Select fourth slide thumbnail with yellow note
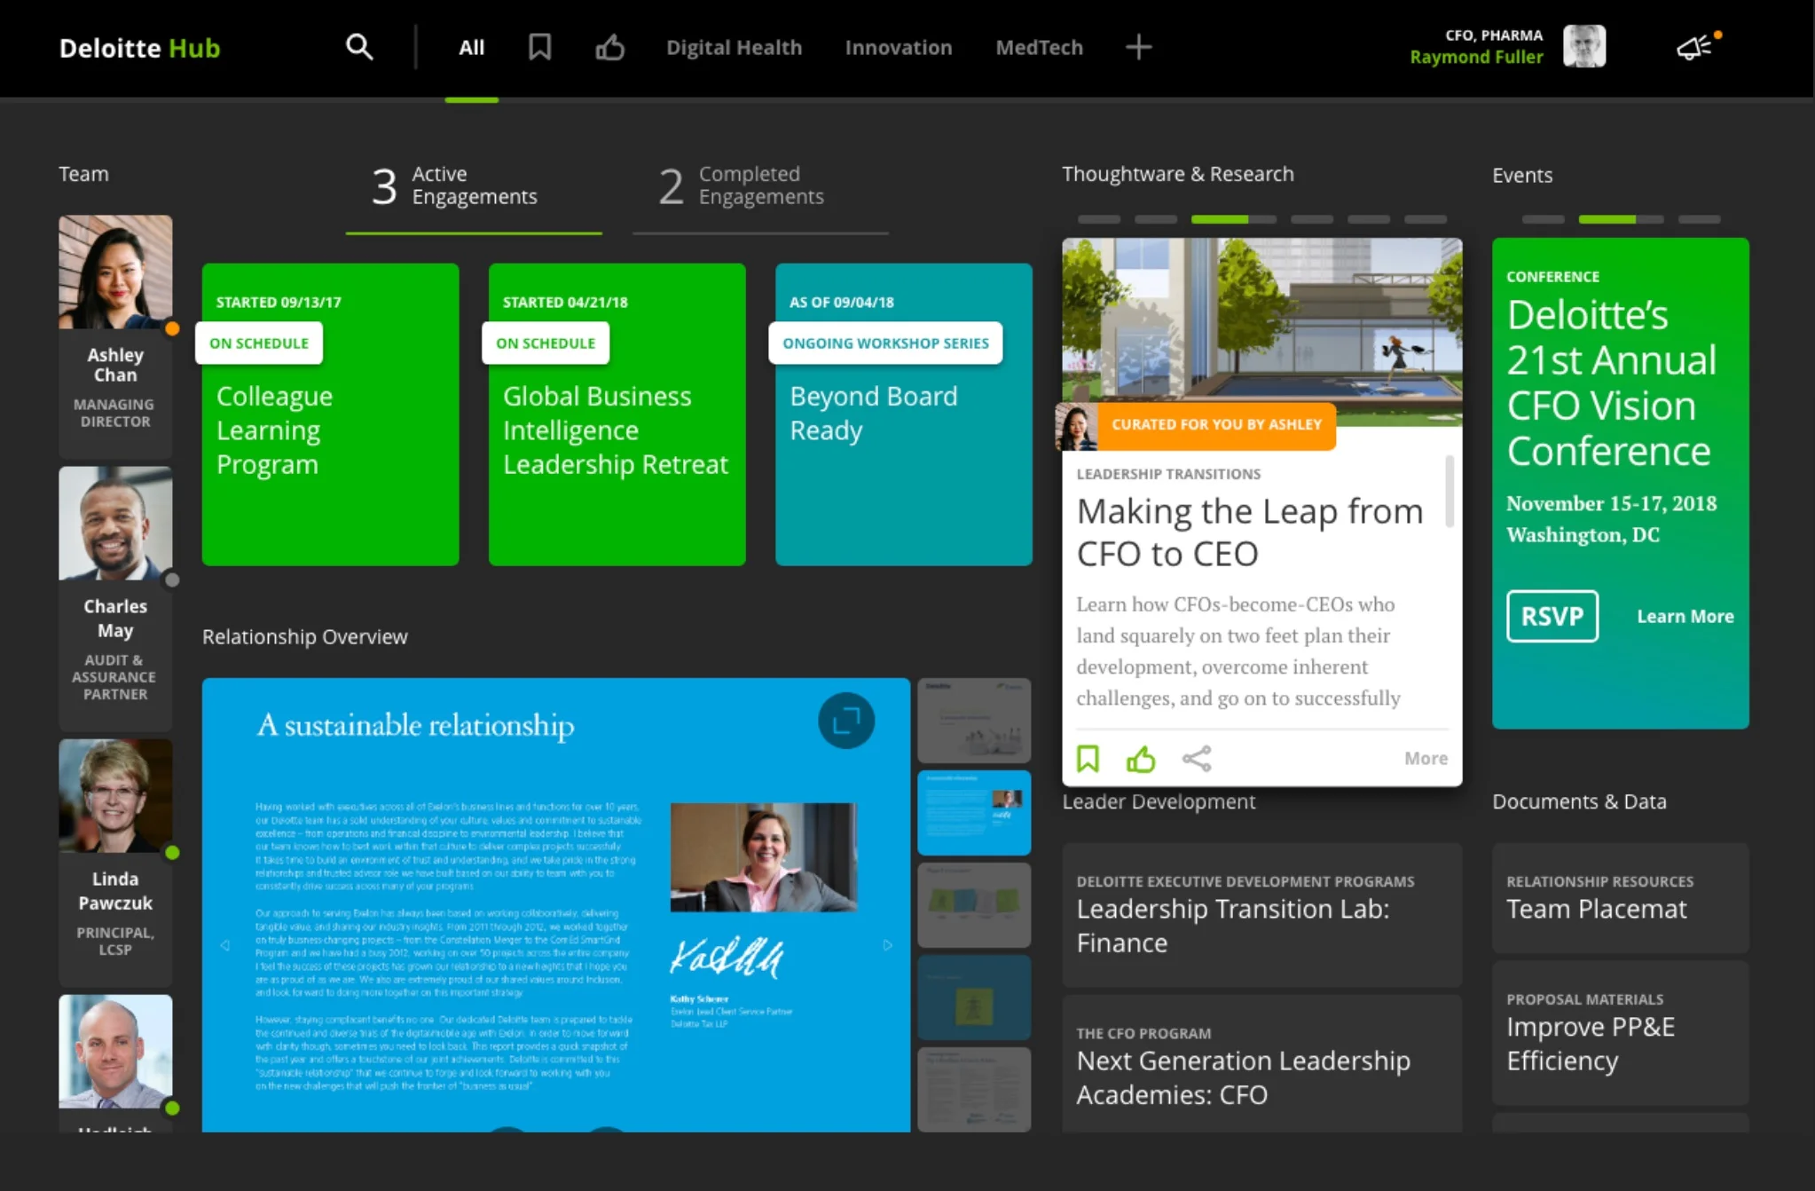Image resolution: width=1815 pixels, height=1191 pixels. 974,998
